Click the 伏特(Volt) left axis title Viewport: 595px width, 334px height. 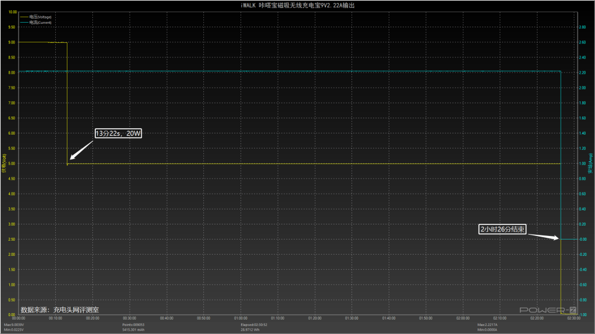pyautogui.click(x=4, y=163)
